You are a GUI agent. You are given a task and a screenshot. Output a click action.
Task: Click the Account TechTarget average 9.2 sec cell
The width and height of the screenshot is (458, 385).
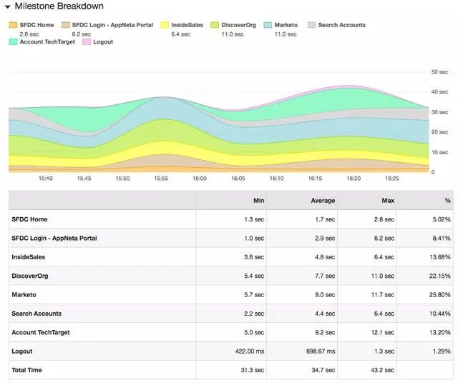point(325,332)
